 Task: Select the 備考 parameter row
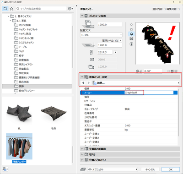[129, 97]
